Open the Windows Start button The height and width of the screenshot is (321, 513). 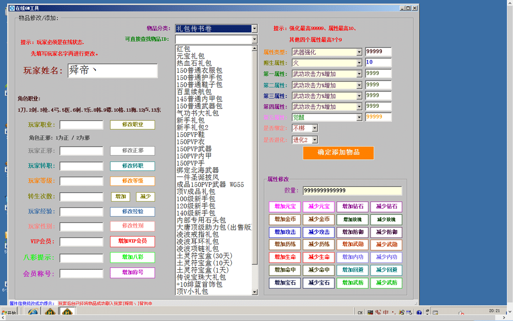(9, 313)
